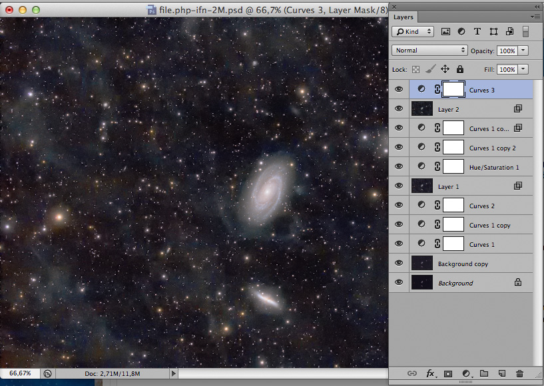
Task: Click the Curves 1 copy layer mask thumbnail
Action: click(x=453, y=225)
